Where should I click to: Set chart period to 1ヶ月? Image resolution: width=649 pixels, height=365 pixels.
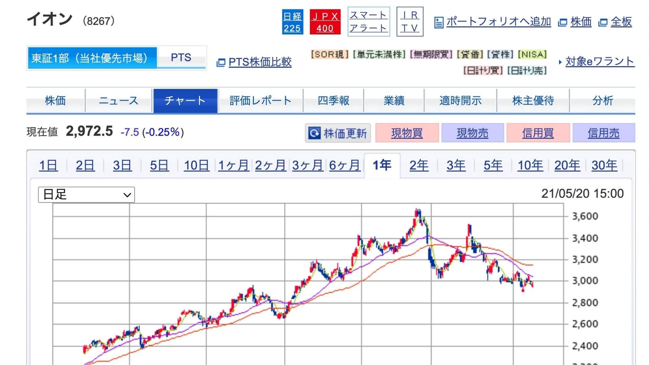(x=234, y=165)
